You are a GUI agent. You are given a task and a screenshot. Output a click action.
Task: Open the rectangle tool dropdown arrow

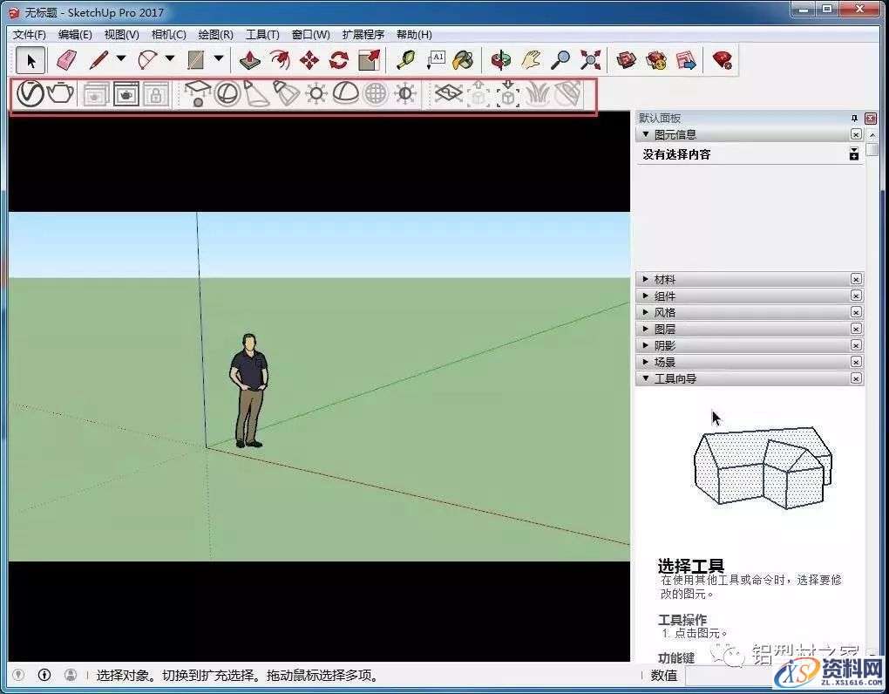(x=218, y=59)
